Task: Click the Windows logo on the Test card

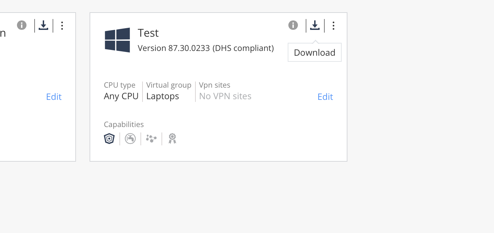Action: [117, 40]
